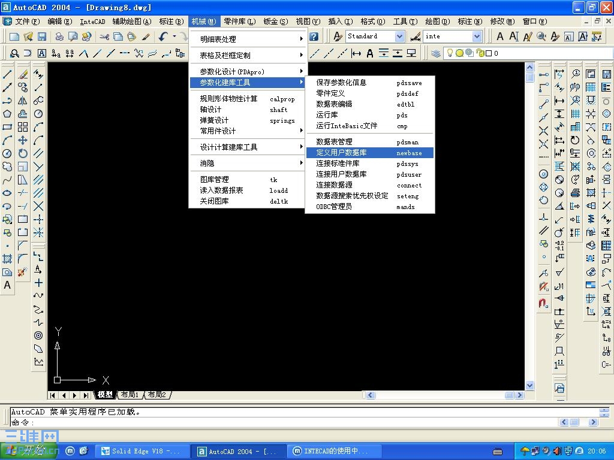This screenshot has height=460, width=614.
Task: Click the Open file icon
Action: point(28,37)
